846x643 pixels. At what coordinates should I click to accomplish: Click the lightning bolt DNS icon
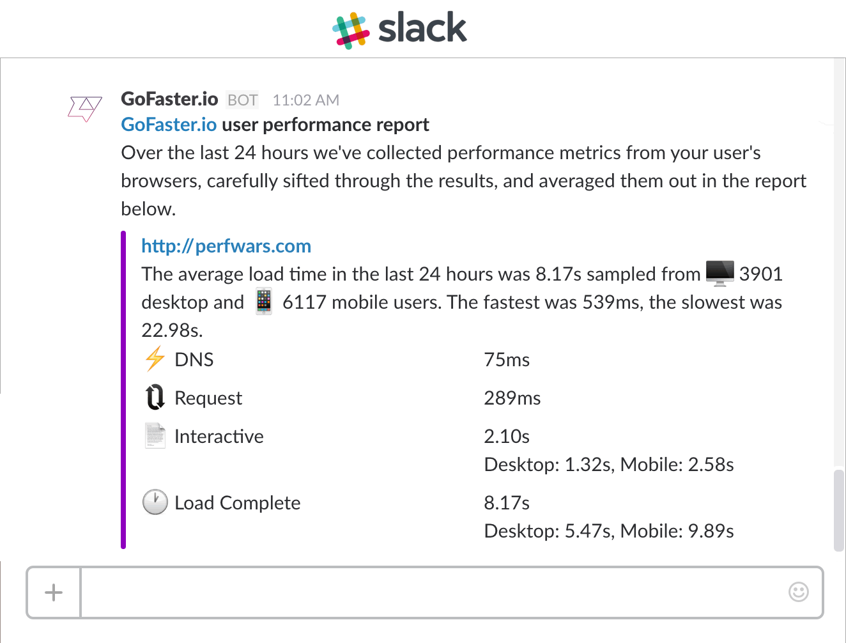[x=155, y=359]
